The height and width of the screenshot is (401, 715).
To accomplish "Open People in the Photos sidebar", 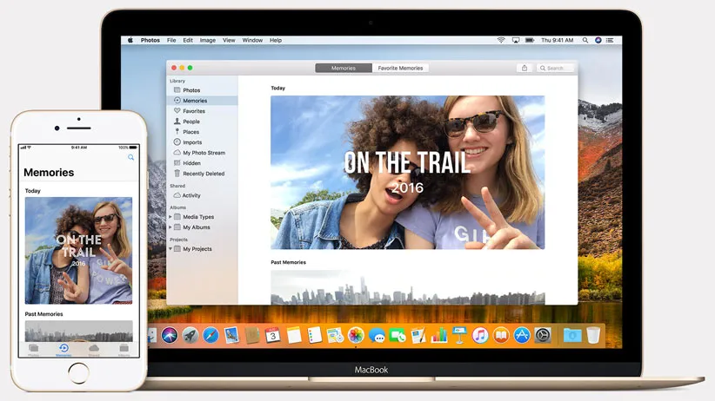I will pyautogui.click(x=190, y=122).
